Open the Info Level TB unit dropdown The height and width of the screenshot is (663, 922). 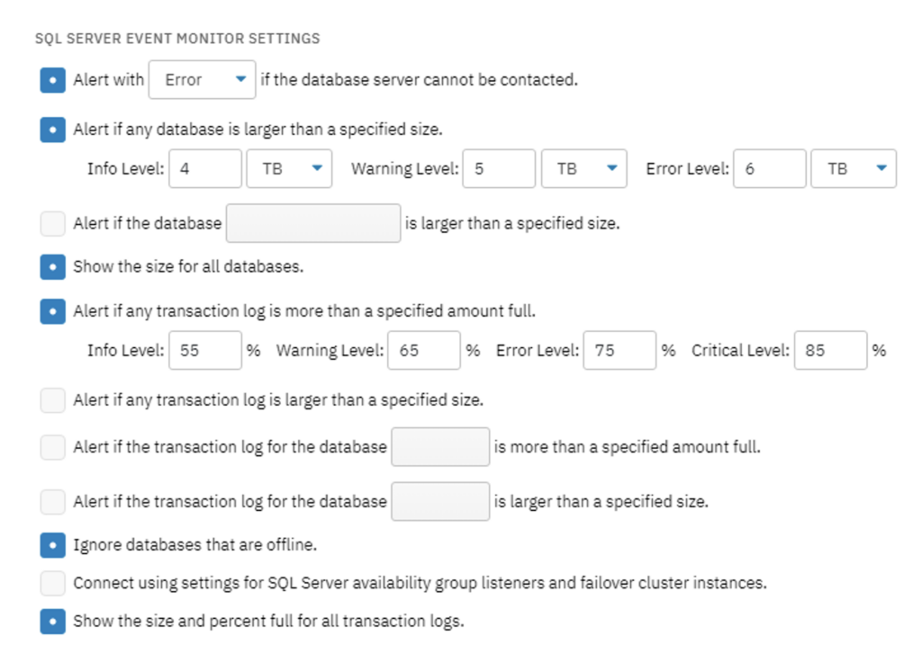[289, 168]
